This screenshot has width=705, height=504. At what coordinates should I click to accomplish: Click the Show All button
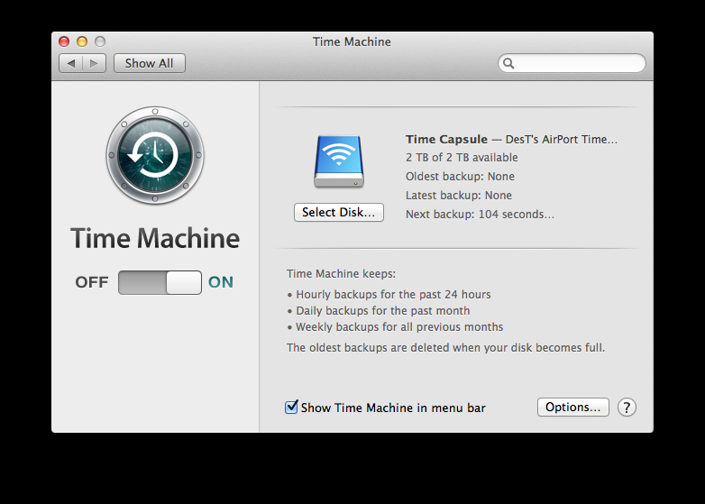tap(150, 63)
